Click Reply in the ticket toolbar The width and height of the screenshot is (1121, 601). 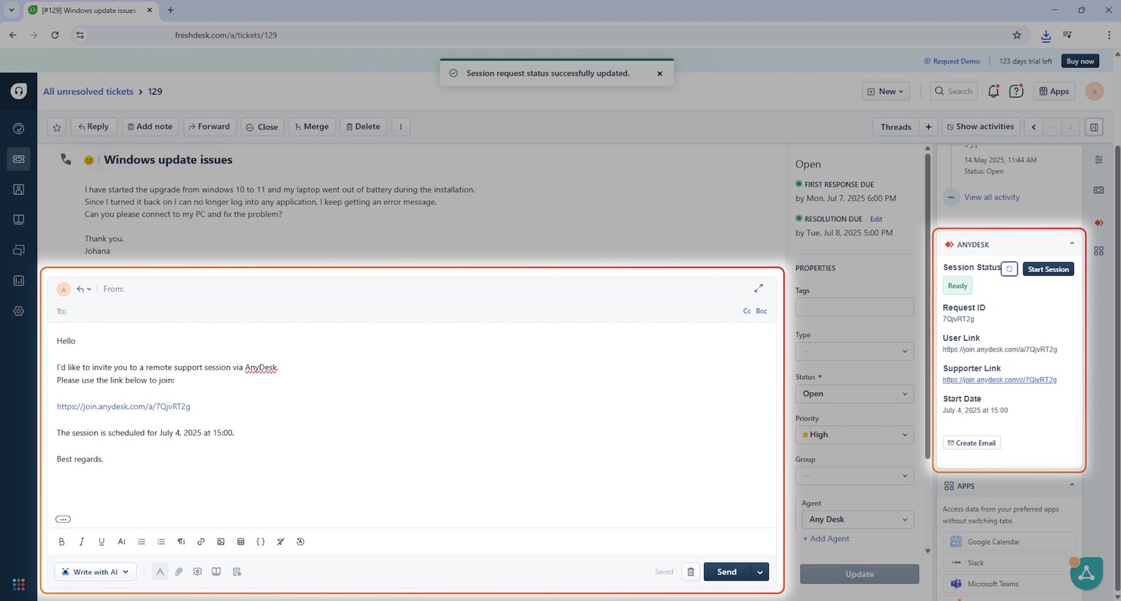pyautogui.click(x=93, y=127)
